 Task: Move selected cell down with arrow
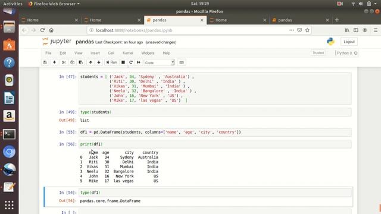(99, 62)
